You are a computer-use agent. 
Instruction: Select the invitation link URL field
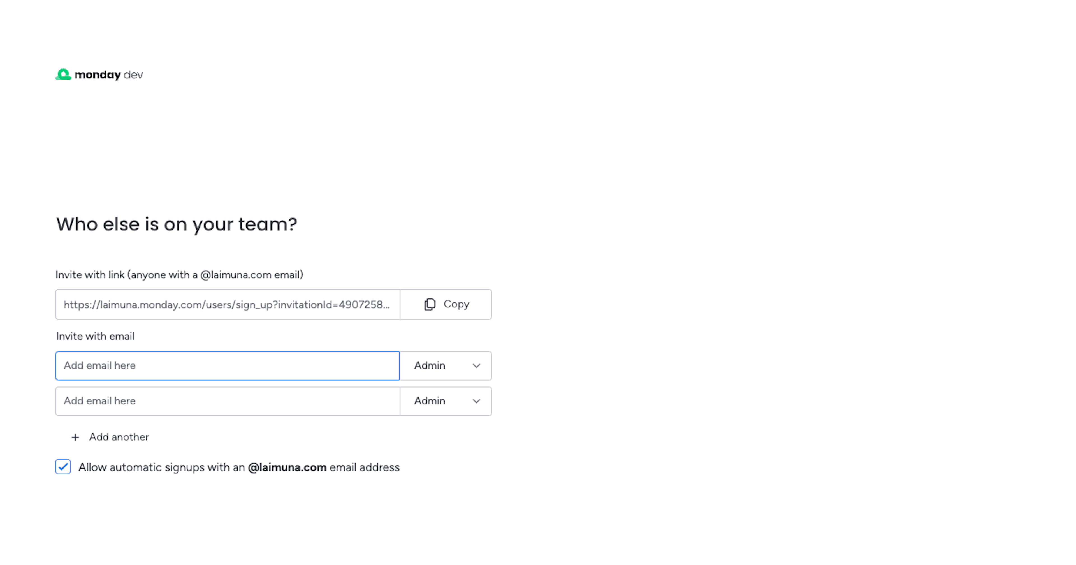pyautogui.click(x=227, y=305)
